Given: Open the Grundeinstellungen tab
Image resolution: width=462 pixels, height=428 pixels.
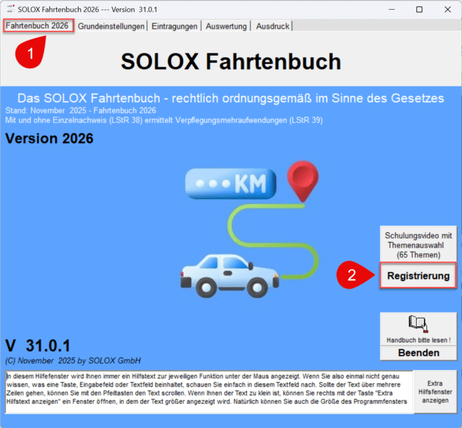Looking at the screenshot, I should (111, 26).
